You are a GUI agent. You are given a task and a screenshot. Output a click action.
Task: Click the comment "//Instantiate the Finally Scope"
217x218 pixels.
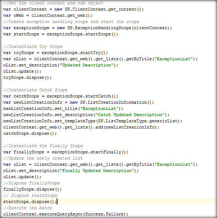click(x=43, y=146)
